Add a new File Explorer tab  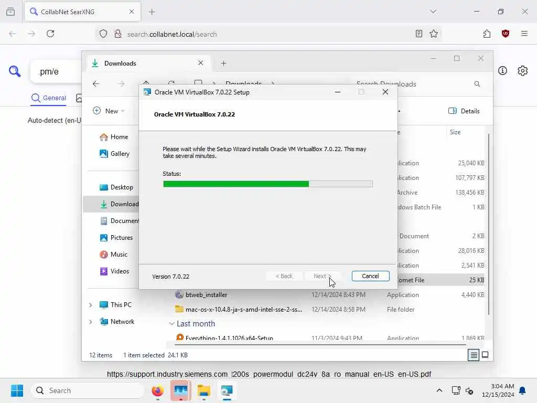[223, 63]
